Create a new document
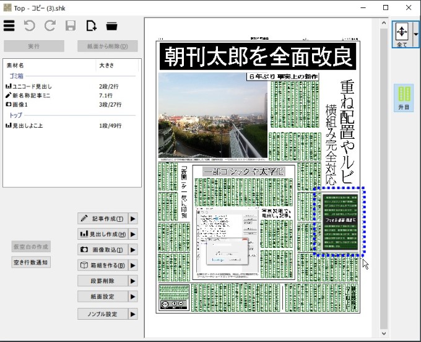The width and height of the screenshot is (421, 342). pos(91,26)
